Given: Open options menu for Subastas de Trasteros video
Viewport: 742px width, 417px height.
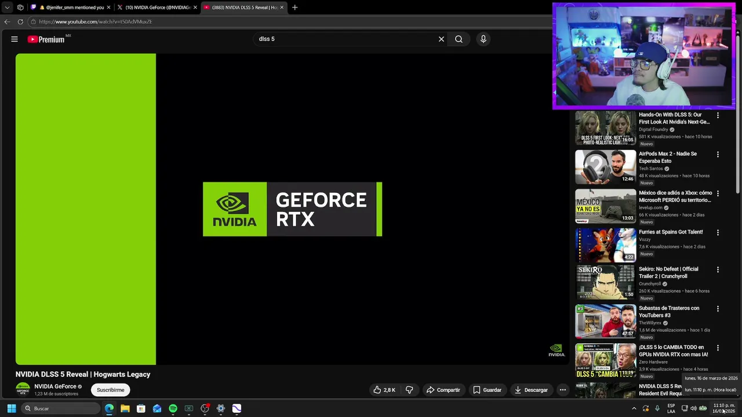Looking at the screenshot, I should click(x=718, y=309).
